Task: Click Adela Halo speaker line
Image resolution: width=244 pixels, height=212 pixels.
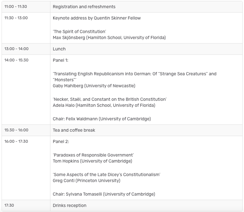Action: [x=104, y=105]
